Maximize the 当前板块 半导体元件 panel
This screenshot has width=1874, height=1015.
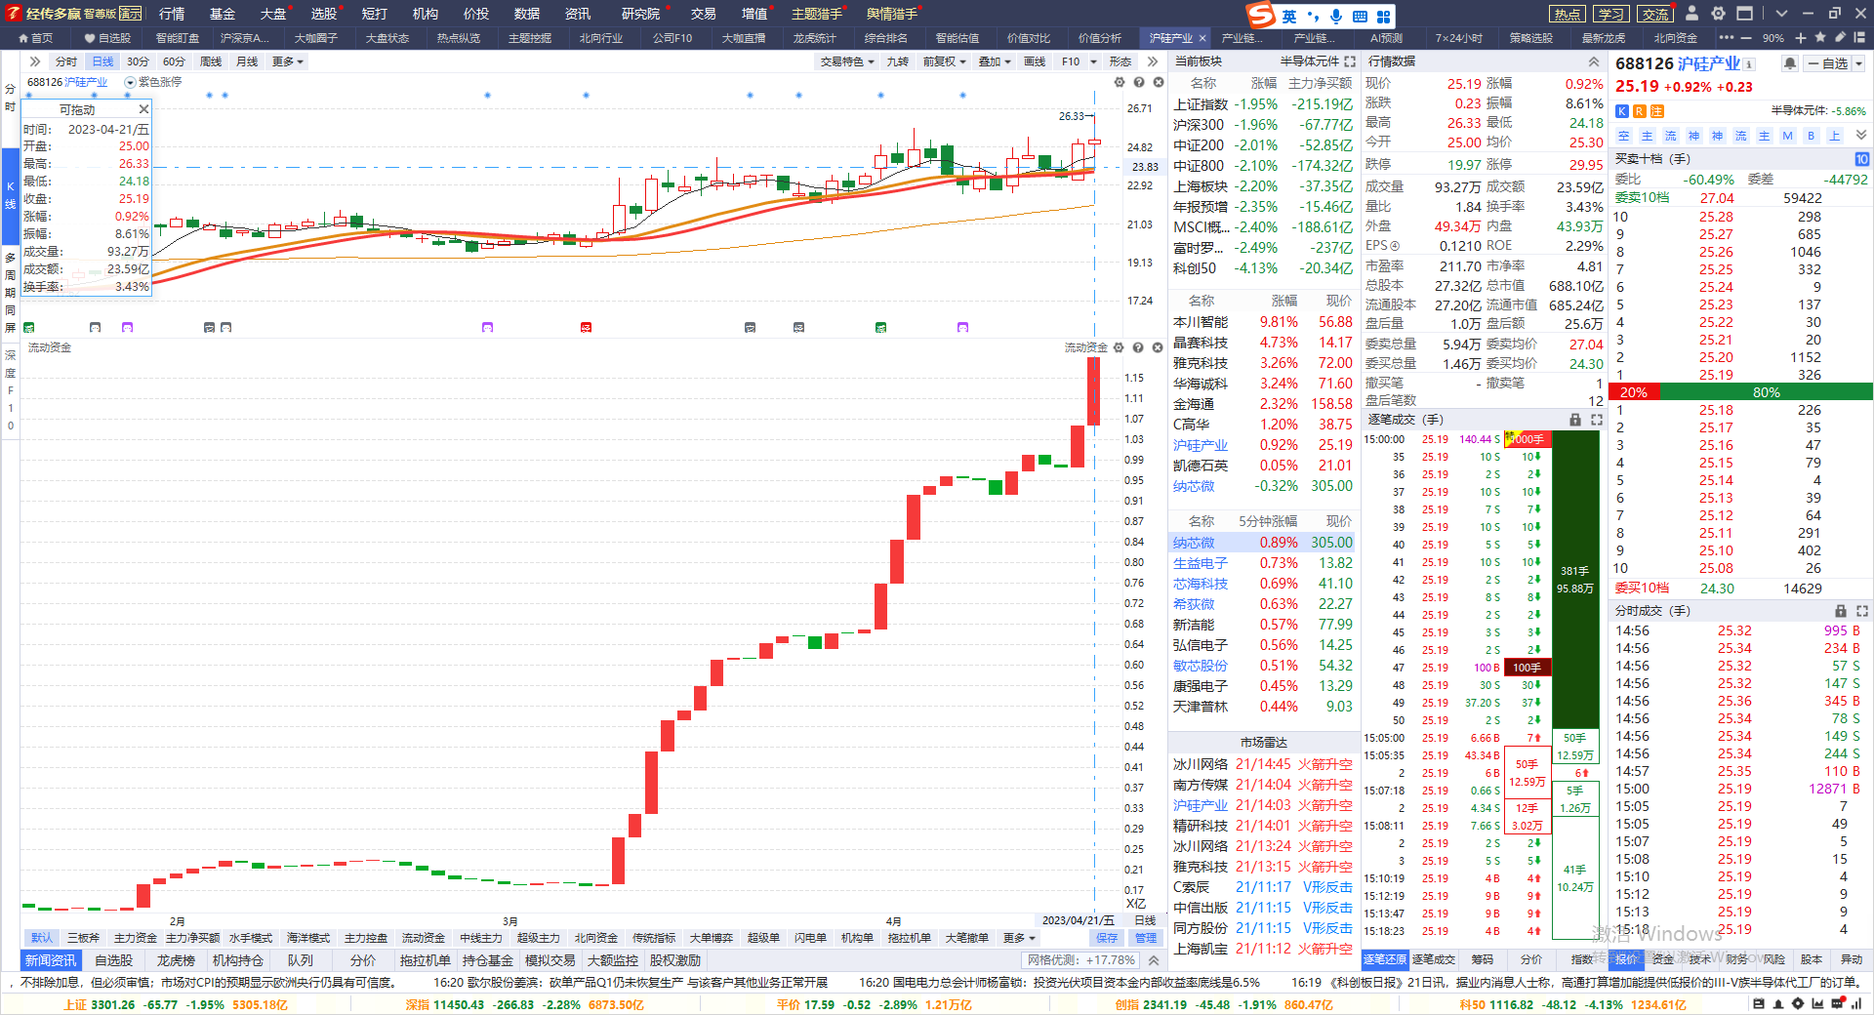[x=1350, y=61]
